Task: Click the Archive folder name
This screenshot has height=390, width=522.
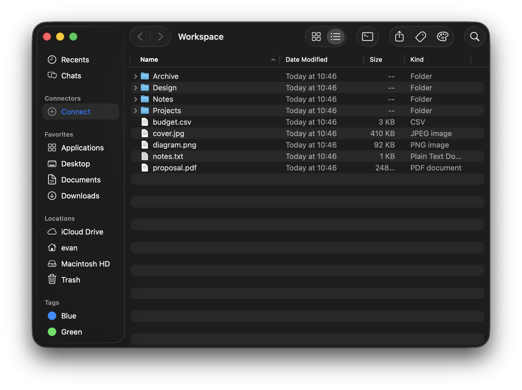Action: (166, 76)
